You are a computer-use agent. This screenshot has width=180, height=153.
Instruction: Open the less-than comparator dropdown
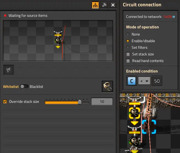144,81
